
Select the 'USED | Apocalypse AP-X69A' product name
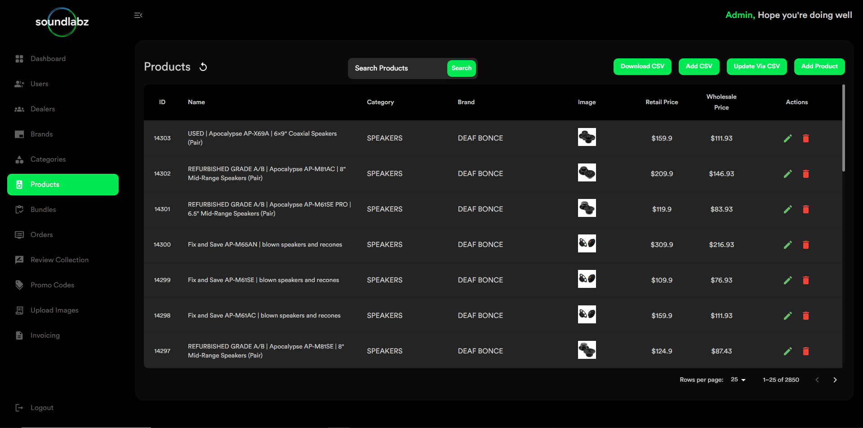click(x=262, y=138)
